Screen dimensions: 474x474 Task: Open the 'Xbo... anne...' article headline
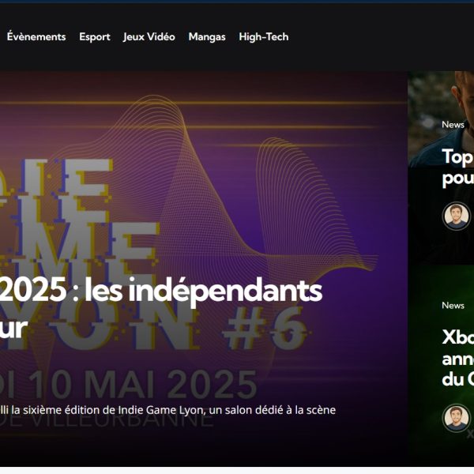(x=457, y=358)
